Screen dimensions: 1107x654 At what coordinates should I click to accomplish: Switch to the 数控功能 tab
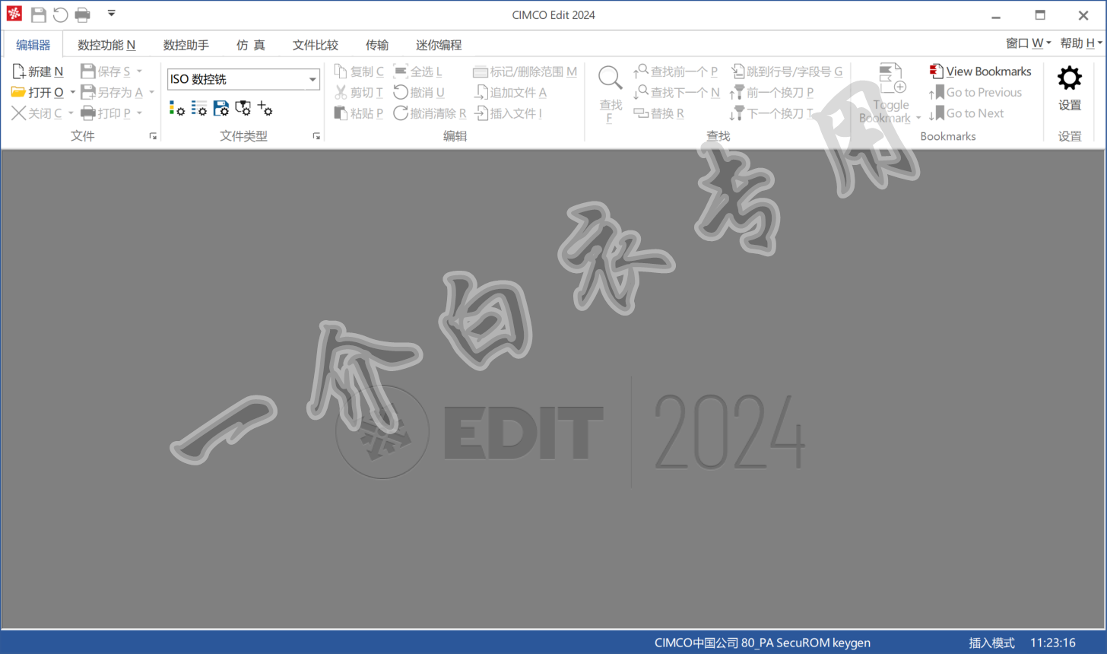coord(106,45)
